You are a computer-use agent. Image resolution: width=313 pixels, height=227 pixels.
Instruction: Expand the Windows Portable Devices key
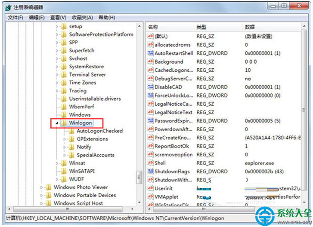[41, 195]
